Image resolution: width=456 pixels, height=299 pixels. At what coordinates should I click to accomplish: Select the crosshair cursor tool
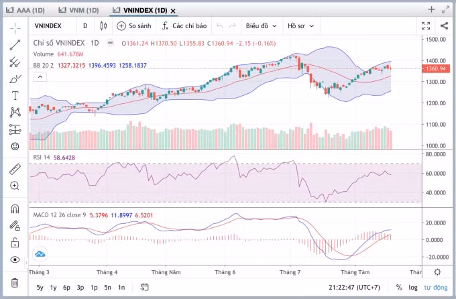pos(15,27)
